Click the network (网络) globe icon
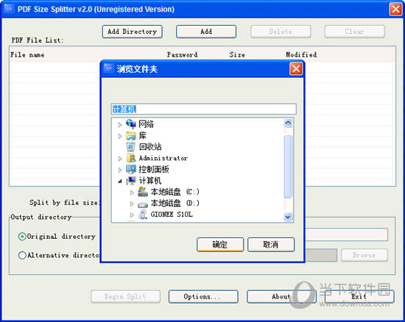The width and height of the screenshot is (405, 322). (x=130, y=124)
